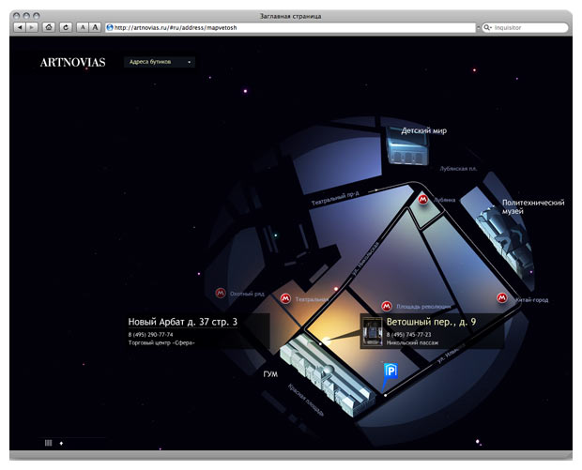Click the Лубянка metro station icon
582x470 pixels.
pos(423,199)
